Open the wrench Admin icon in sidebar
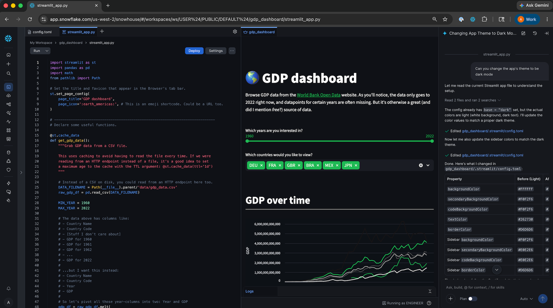Image resolution: width=553 pixels, height=308 pixels. pos(9,200)
